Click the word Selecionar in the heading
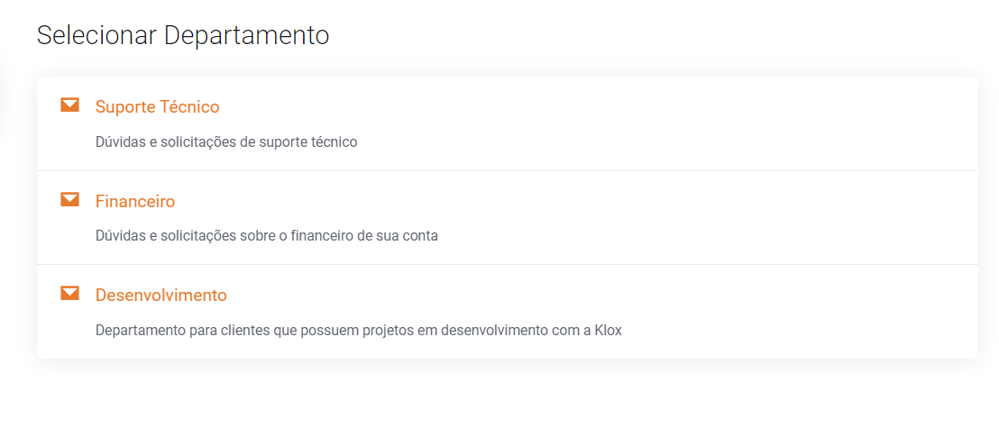This screenshot has height=428, width=999. (96, 36)
